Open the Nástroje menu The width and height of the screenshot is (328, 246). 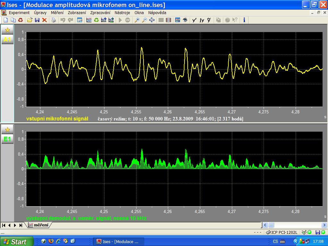[122, 13]
